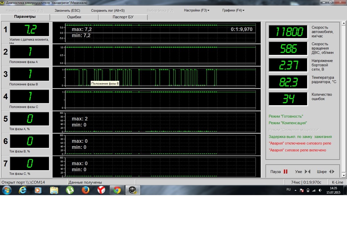The width and height of the screenshot is (347, 236).
Task: Click the Ток фазы B value display
Action: tap(30, 141)
